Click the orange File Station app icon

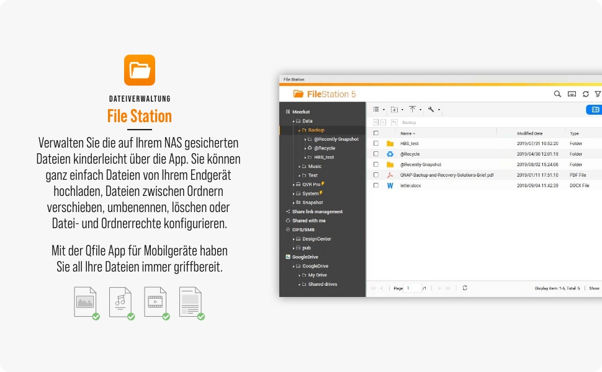tap(140, 70)
